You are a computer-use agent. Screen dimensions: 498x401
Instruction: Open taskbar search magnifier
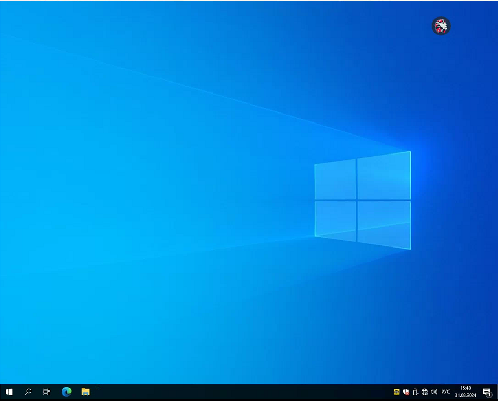[28, 392]
